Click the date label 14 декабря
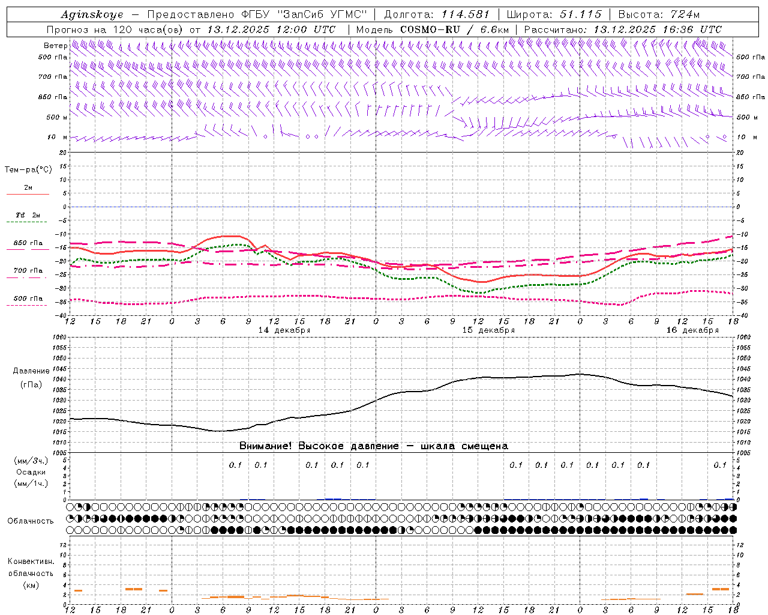The image size is (768, 615). 284,330
